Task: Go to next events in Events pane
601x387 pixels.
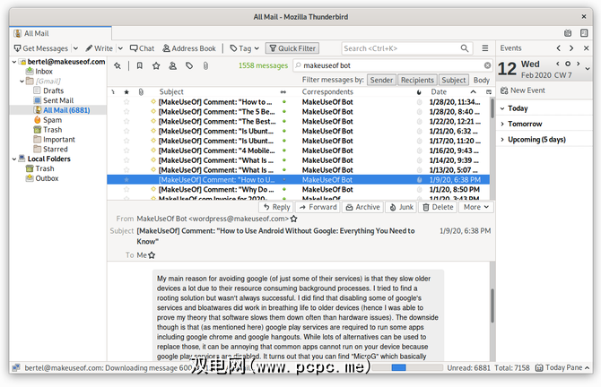Action: coord(571,48)
